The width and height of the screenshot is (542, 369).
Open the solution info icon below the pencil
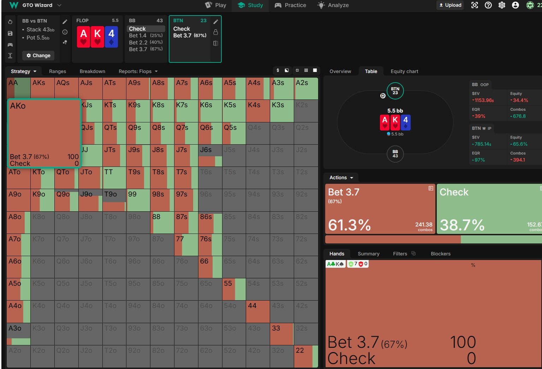(65, 32)
